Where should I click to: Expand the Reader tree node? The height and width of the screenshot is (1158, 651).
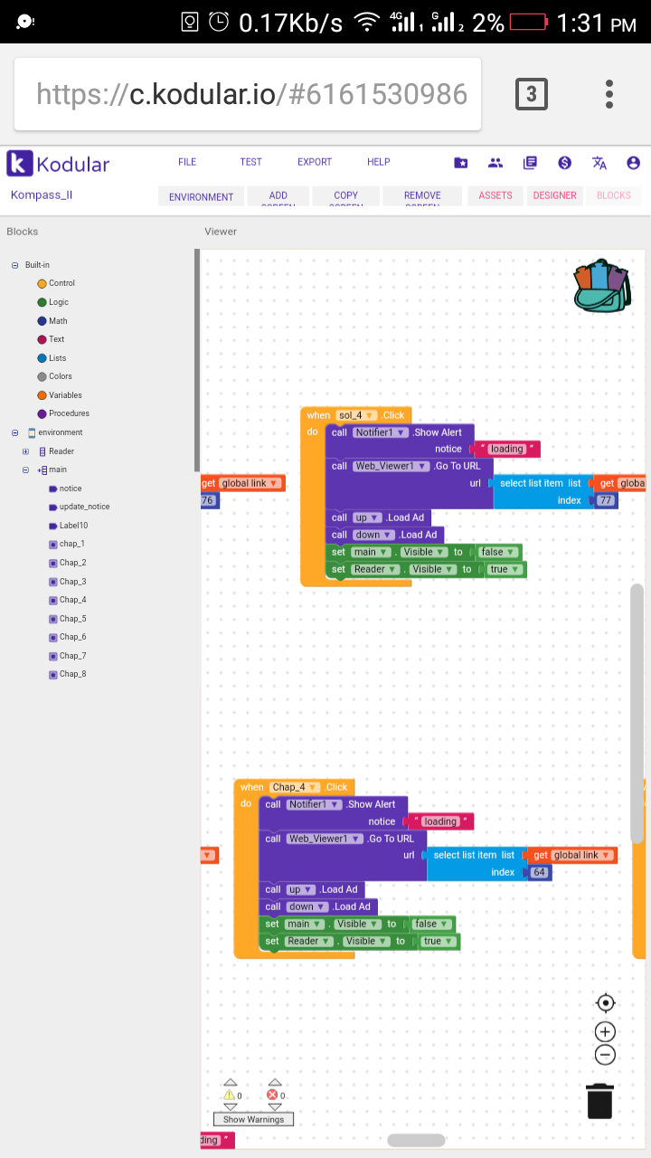(25, 451)
